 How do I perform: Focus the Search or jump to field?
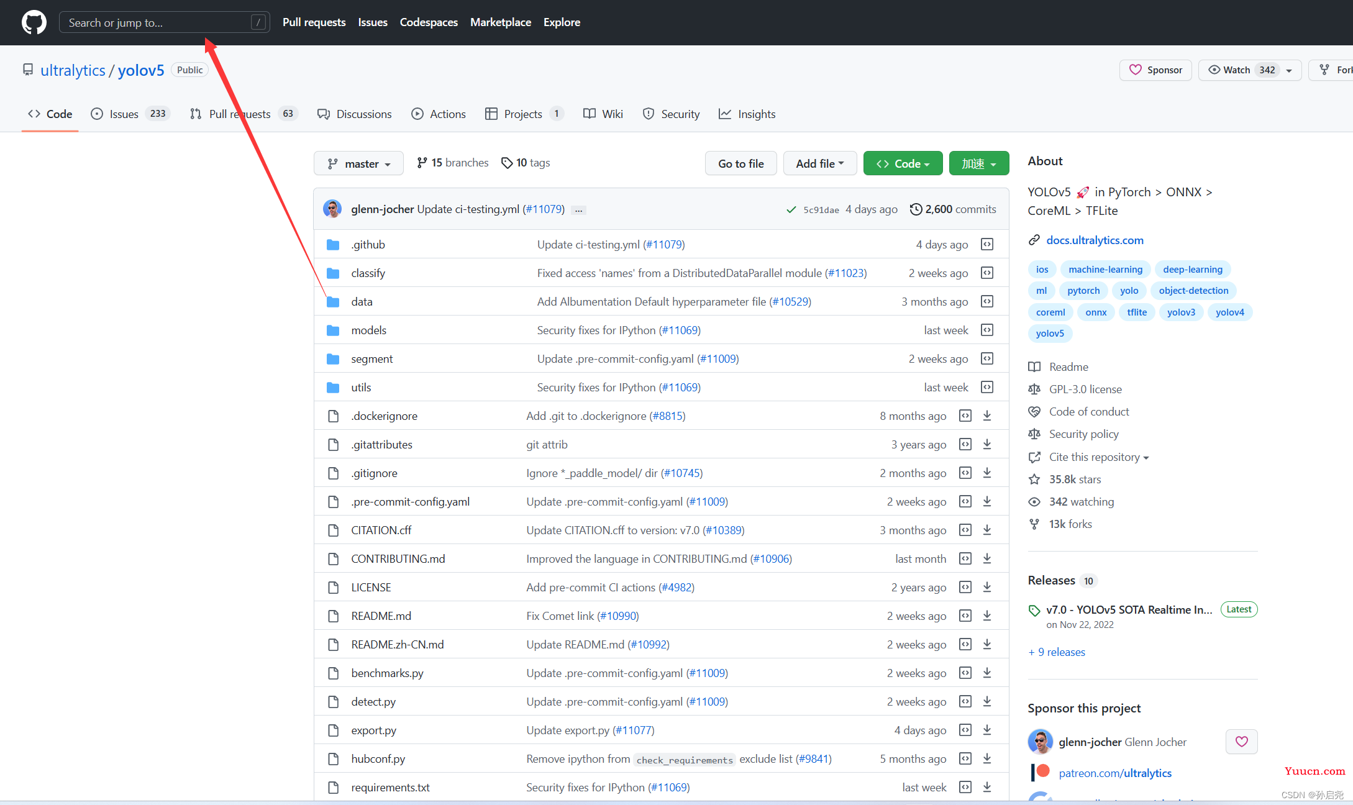click(165, 22)
